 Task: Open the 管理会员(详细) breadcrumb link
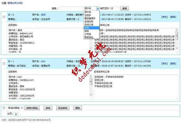(x=15, y=3)
